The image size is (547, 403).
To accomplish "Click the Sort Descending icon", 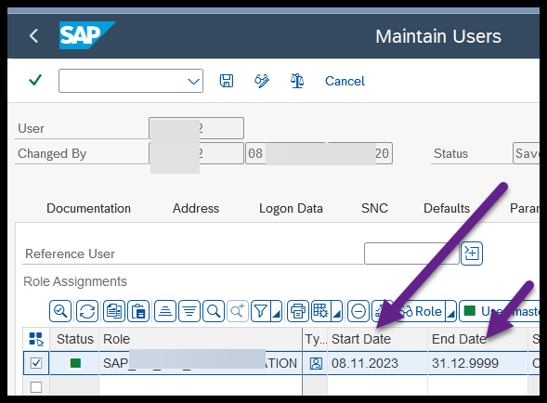I will click(189, 311).
